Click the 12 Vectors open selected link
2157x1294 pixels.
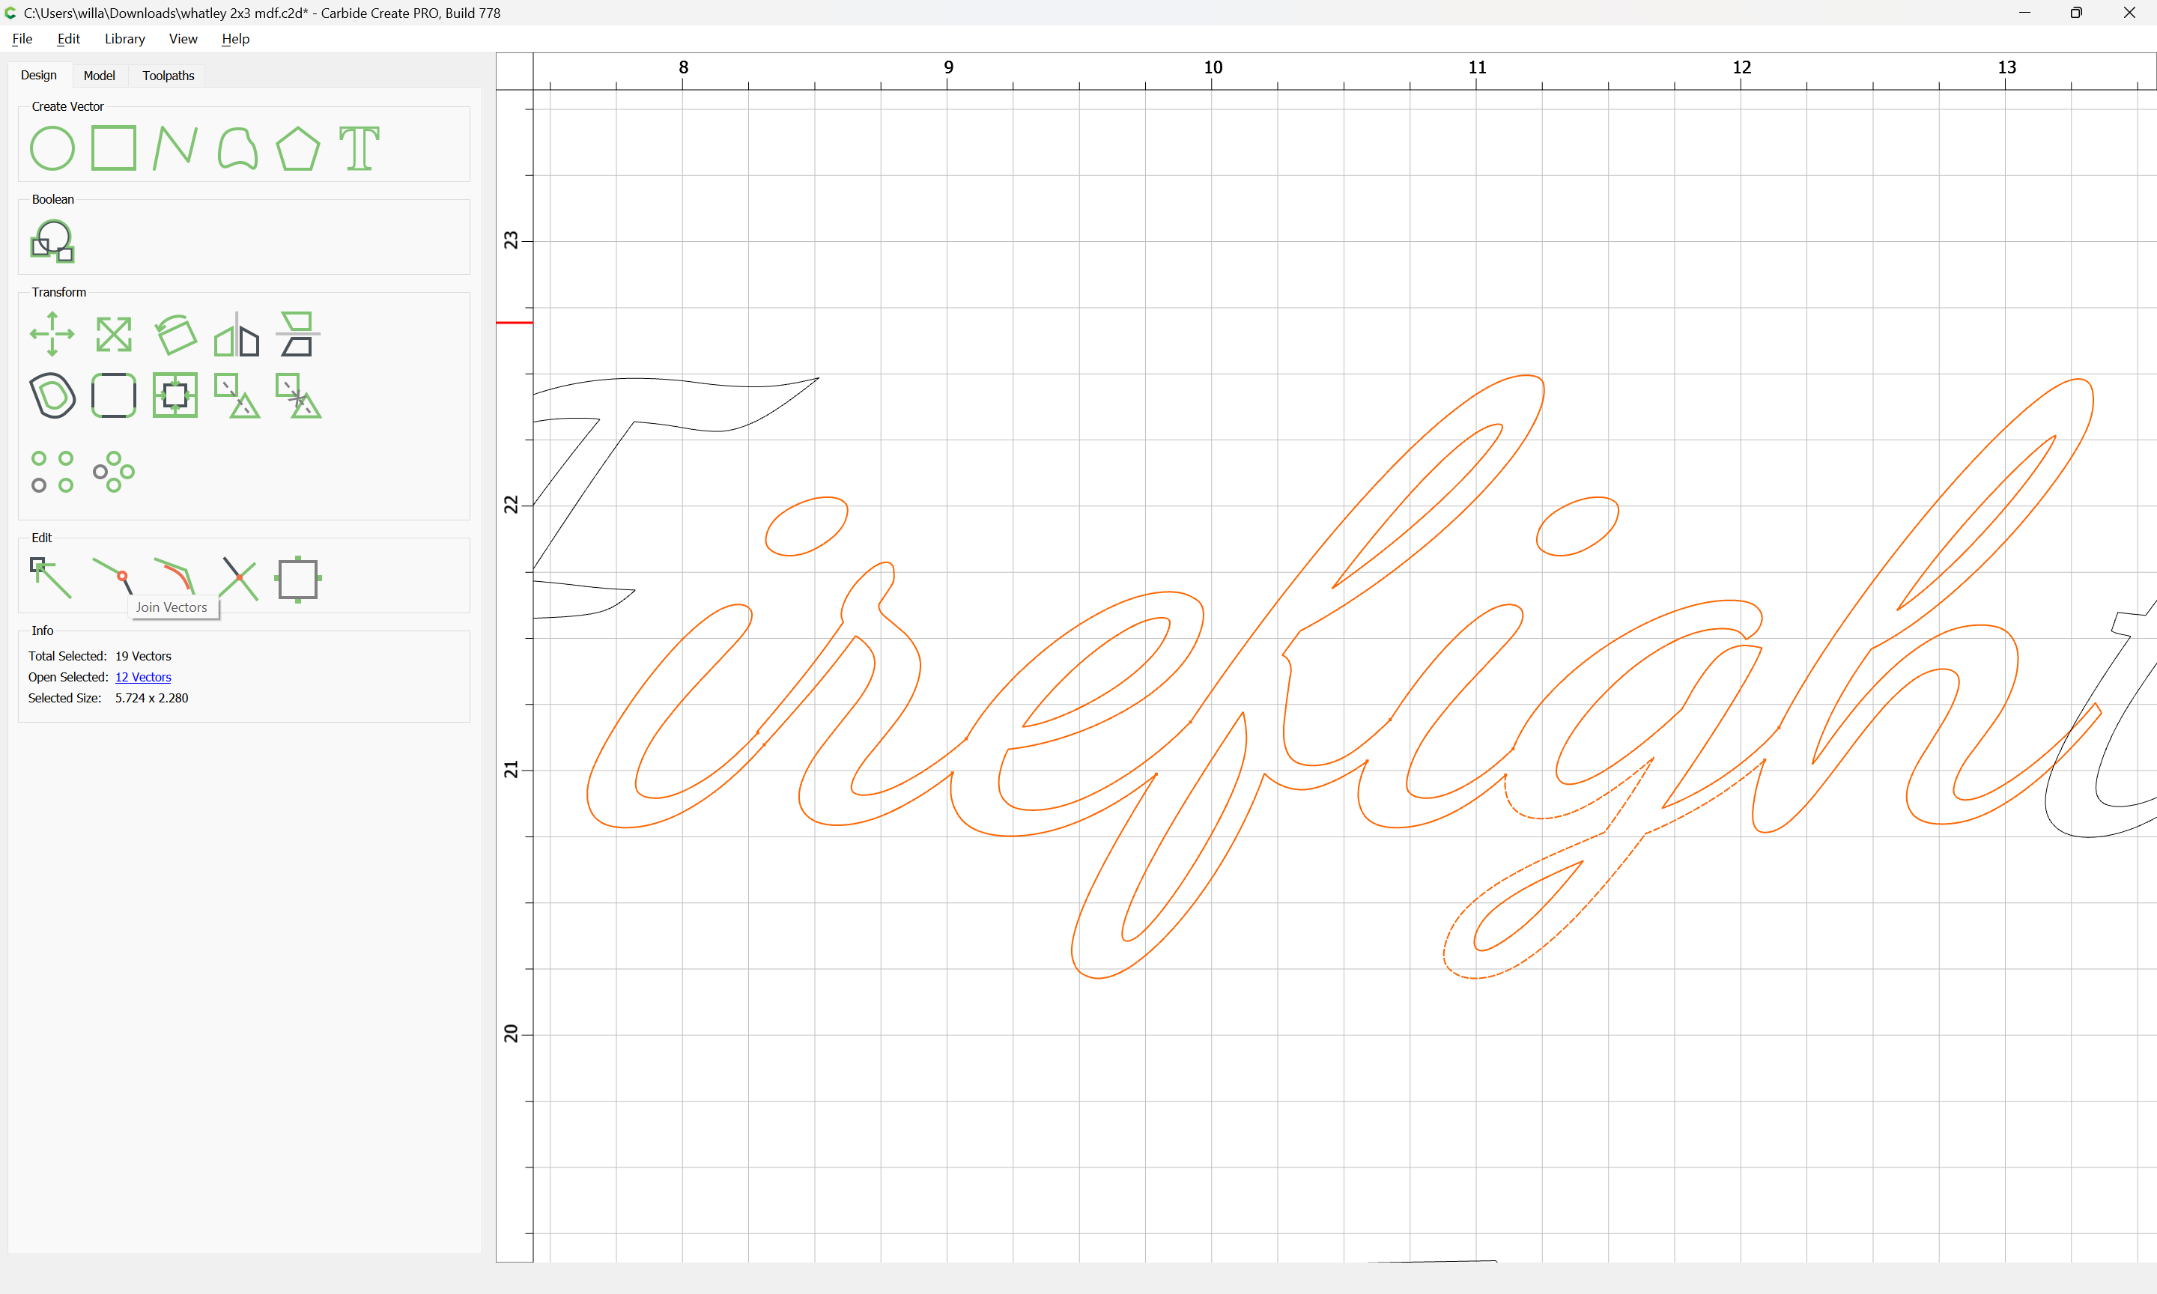click(143, 677)
